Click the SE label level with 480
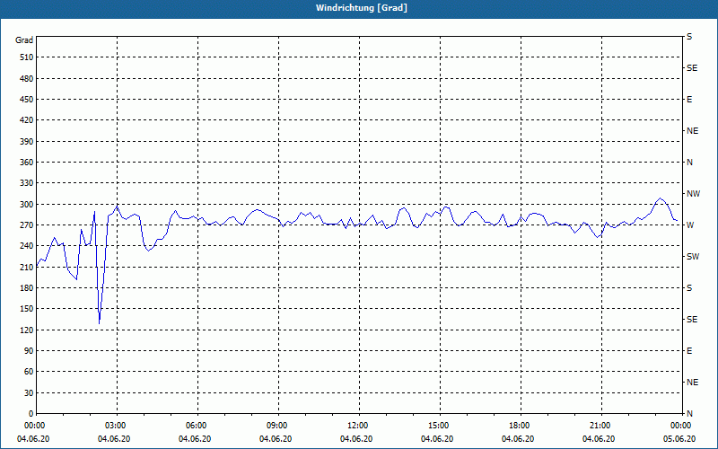This screenshot has width=718, height=449. click(x=692, y=68)
